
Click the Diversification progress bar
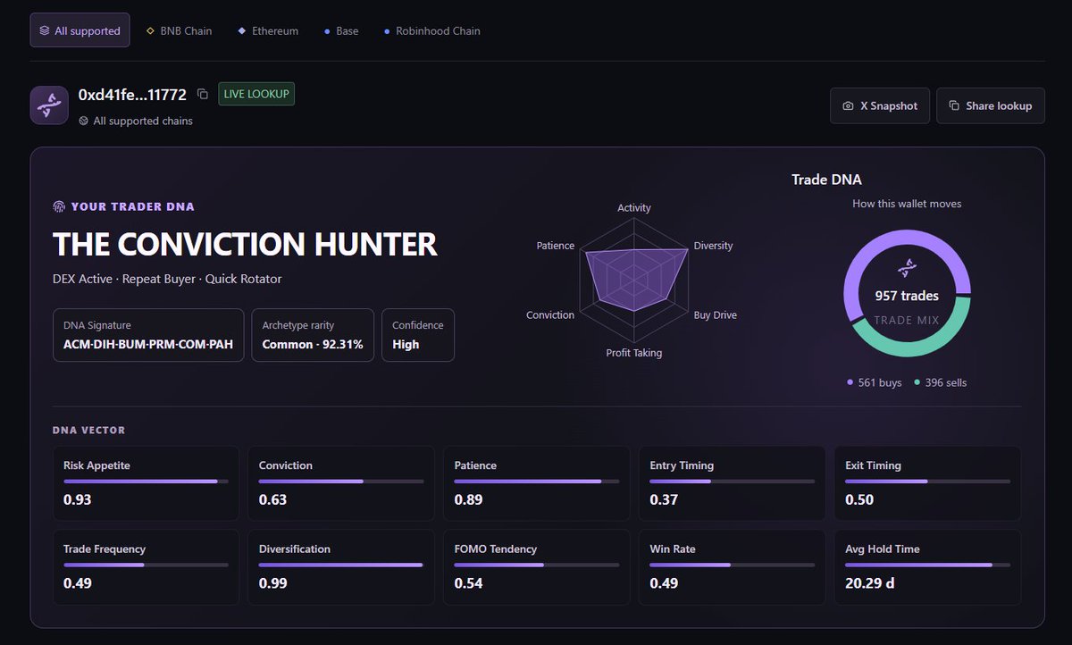pyautogui.click(x=341, y=565)
